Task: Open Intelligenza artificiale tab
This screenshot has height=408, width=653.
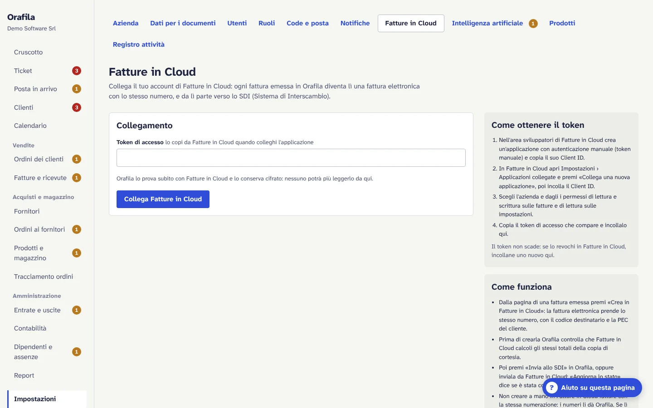Action: click(487, 23)
